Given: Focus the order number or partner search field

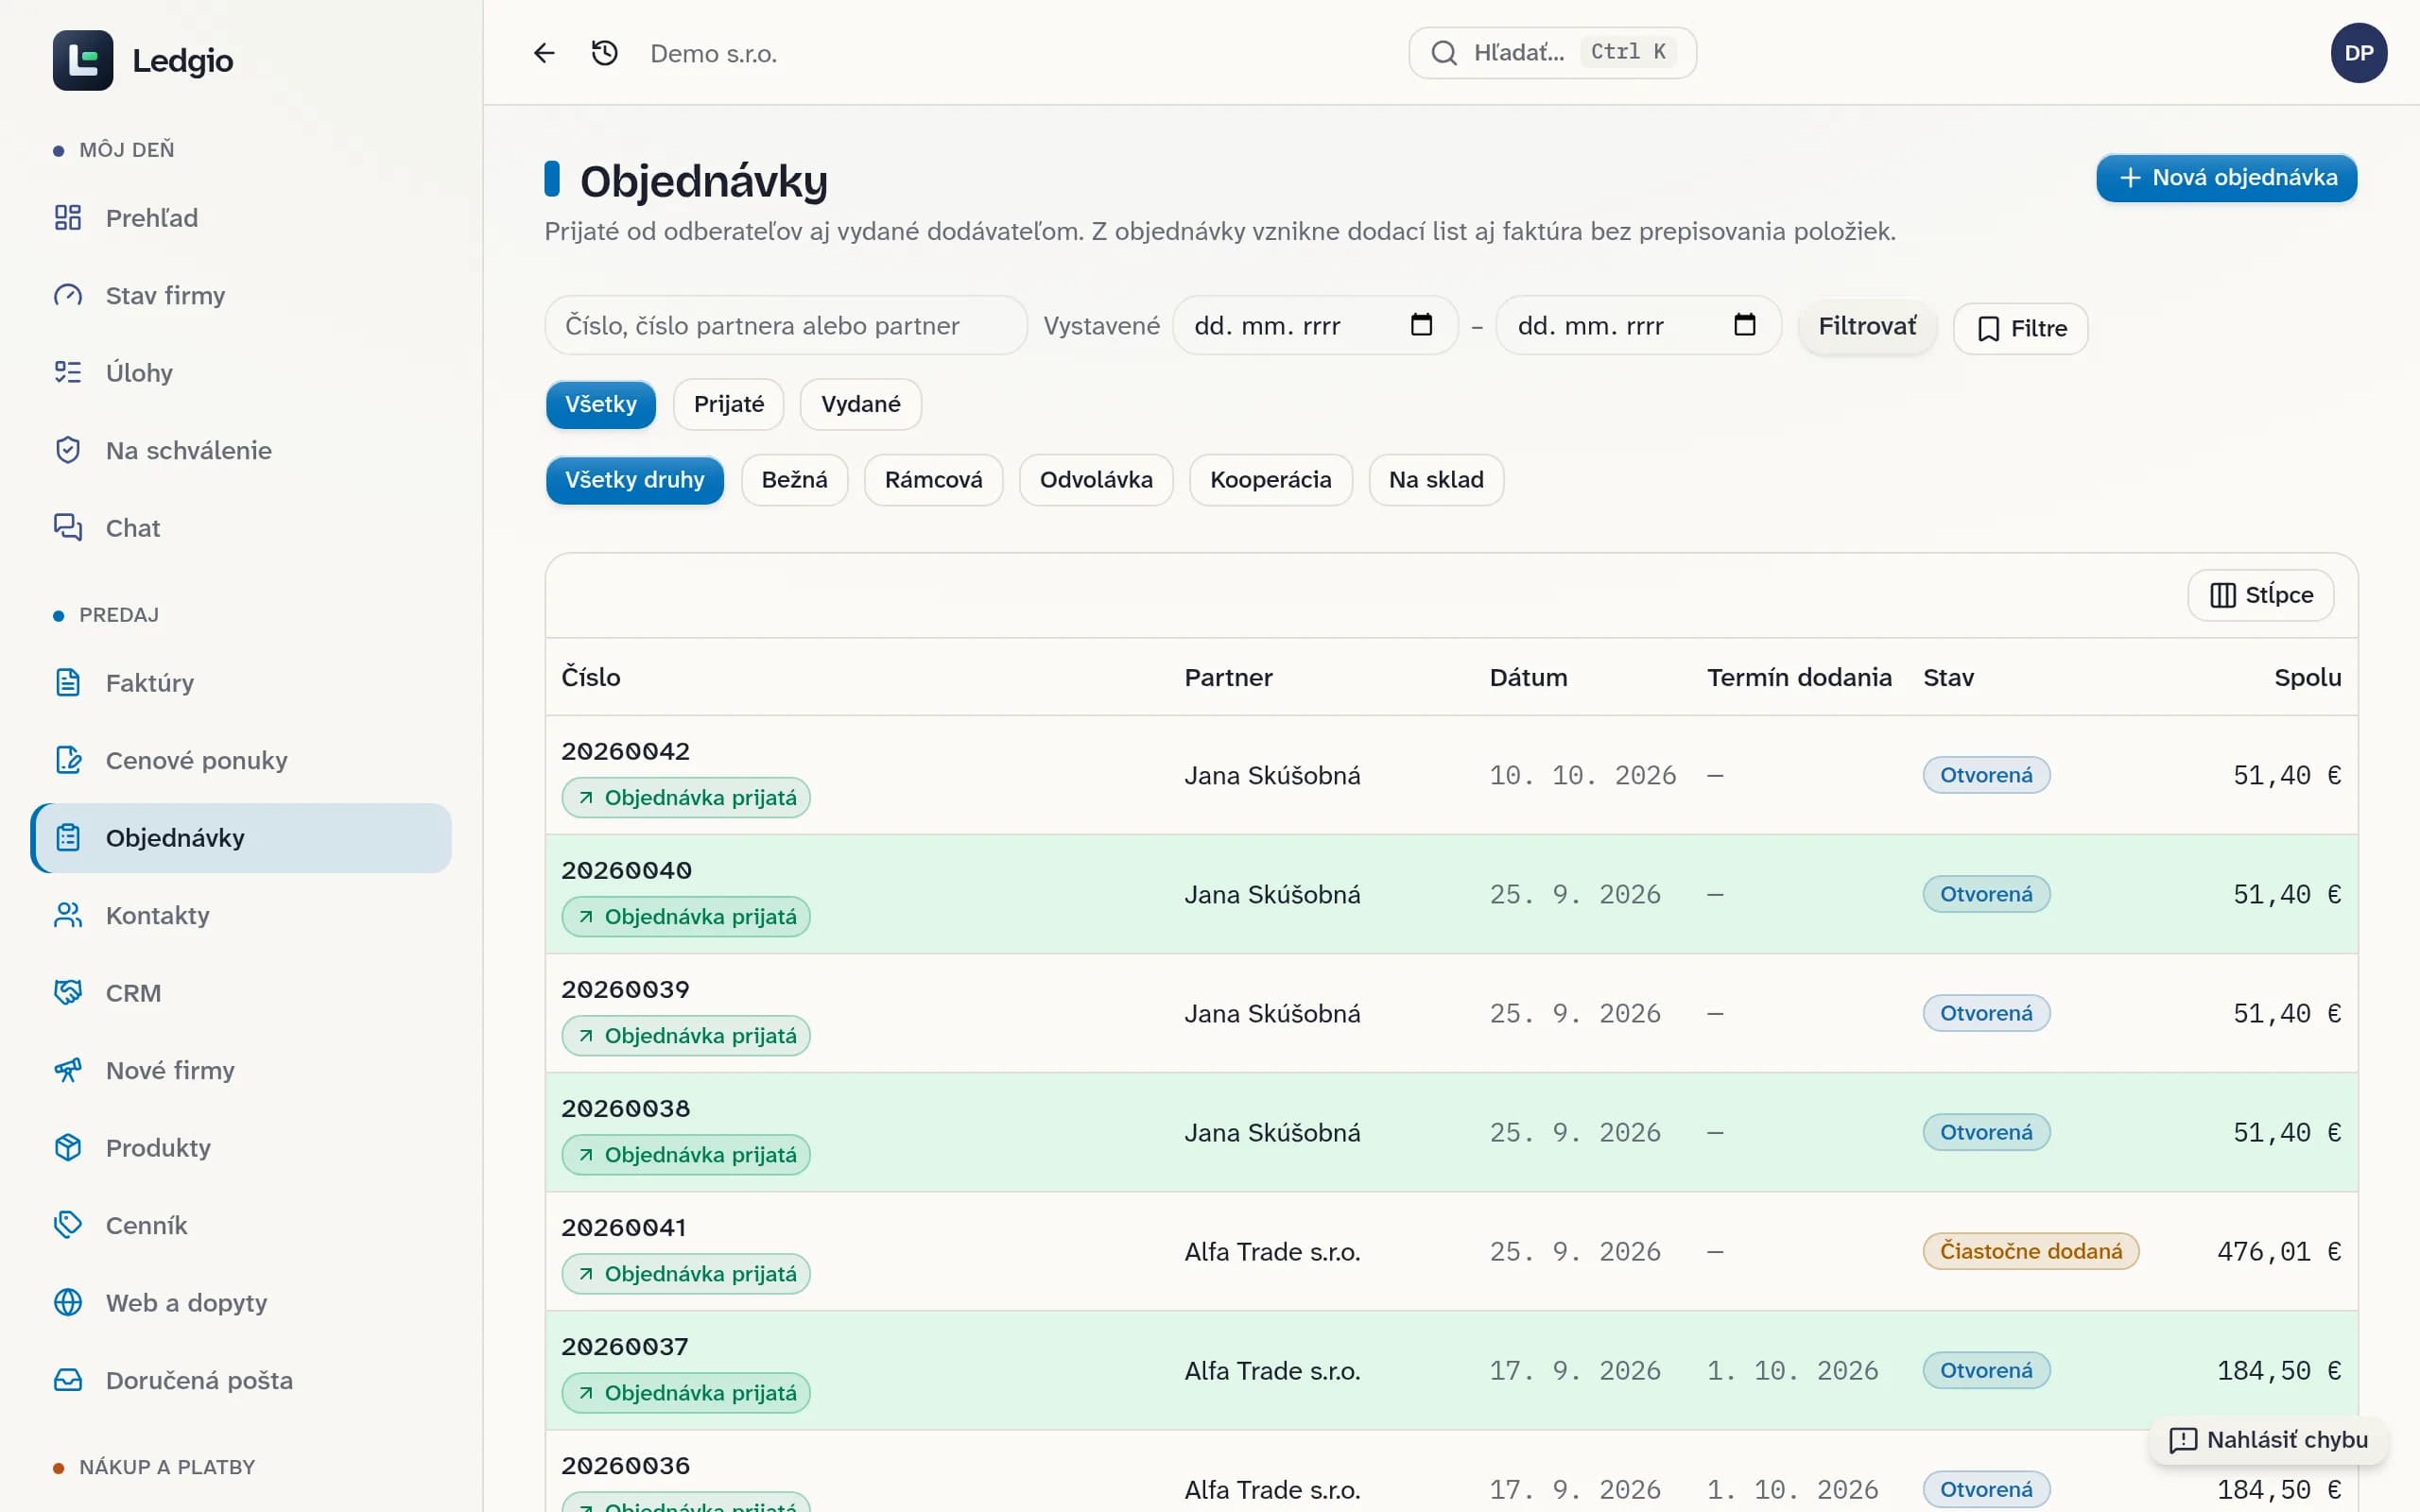Looking at the screenshot, I should (786, 325).
